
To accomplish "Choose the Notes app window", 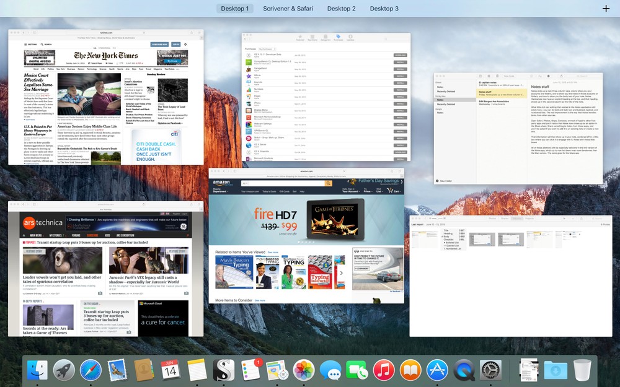I will (x=518, y=128).
